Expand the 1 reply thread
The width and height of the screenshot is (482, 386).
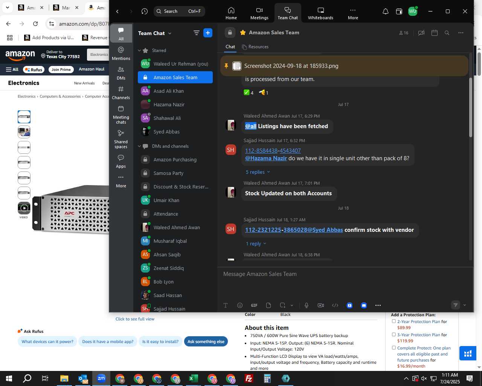tap(256, 244)
